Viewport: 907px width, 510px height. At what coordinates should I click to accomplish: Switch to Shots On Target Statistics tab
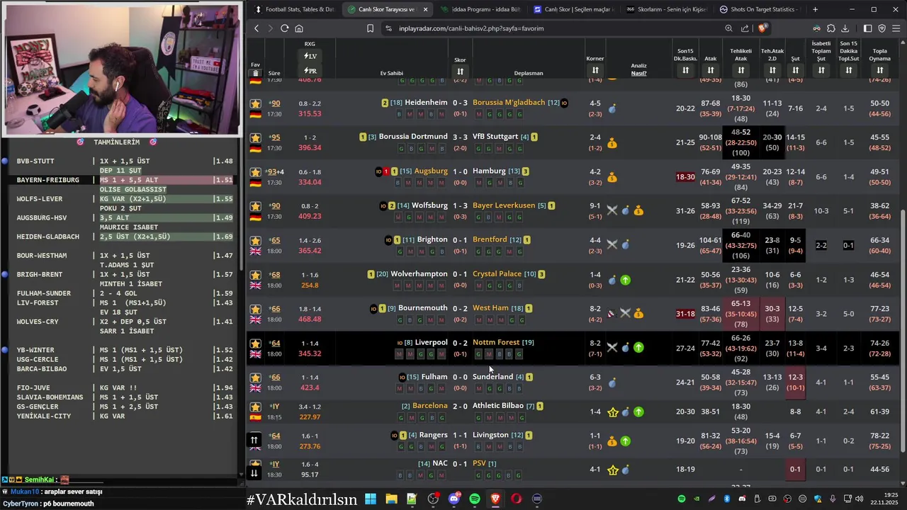pos(759,9)
